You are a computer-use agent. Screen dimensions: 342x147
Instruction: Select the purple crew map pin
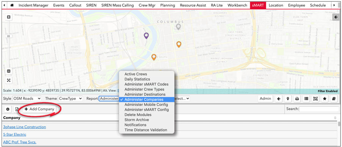click(146, 35)
